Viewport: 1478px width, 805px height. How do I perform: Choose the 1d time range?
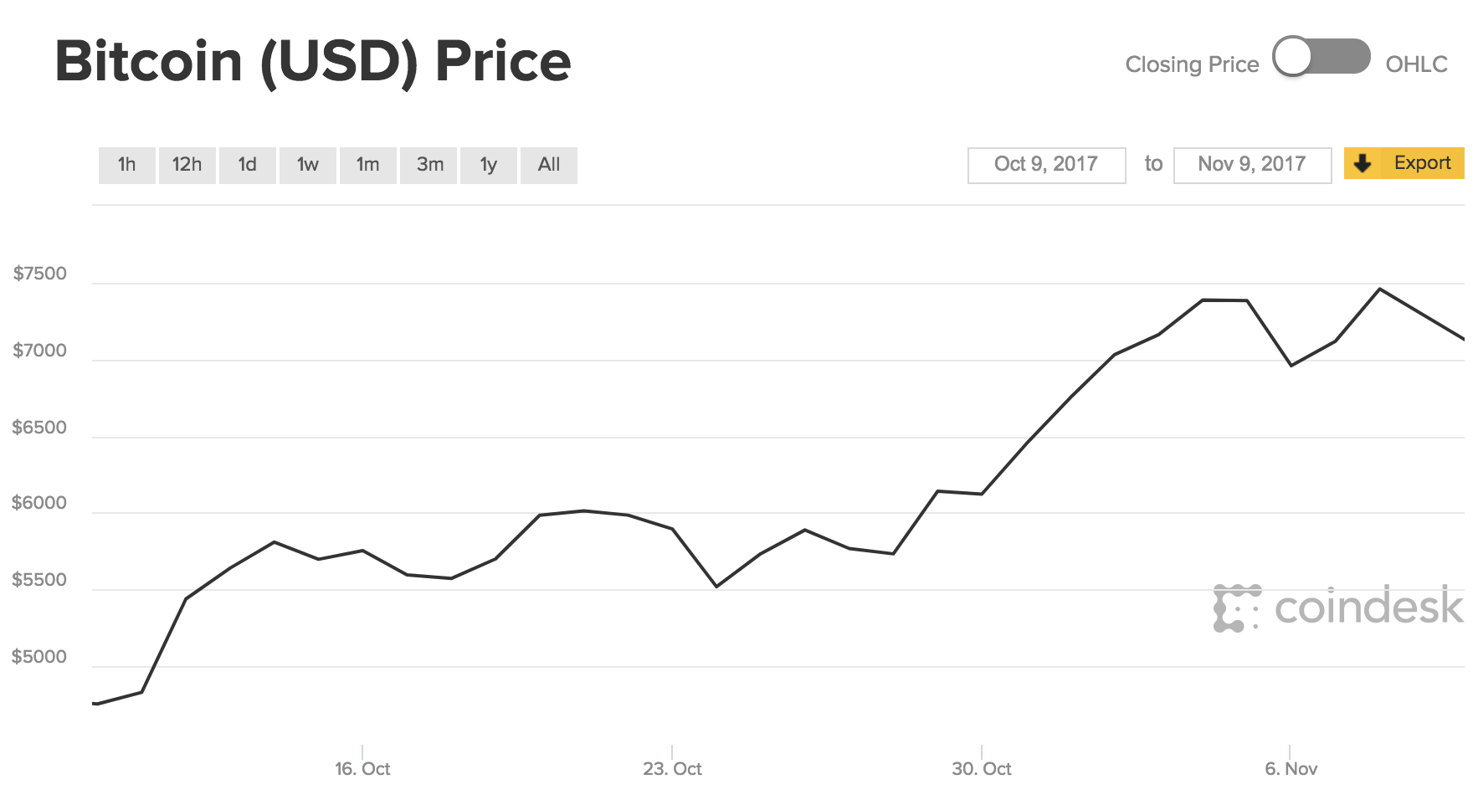pyautogui.click(x=248, y=165)
